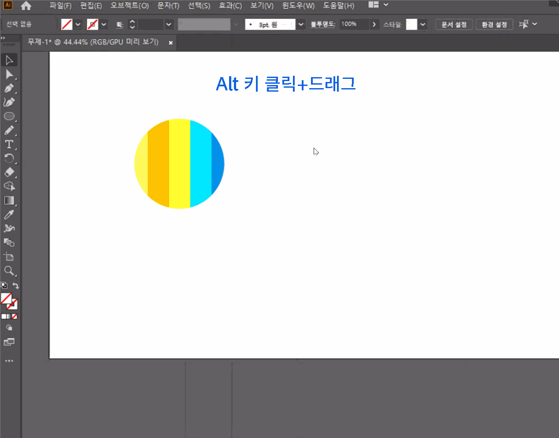The image size is (559, 438).
Task: Open 환경 설정 preferences
Action: (494, 24)
